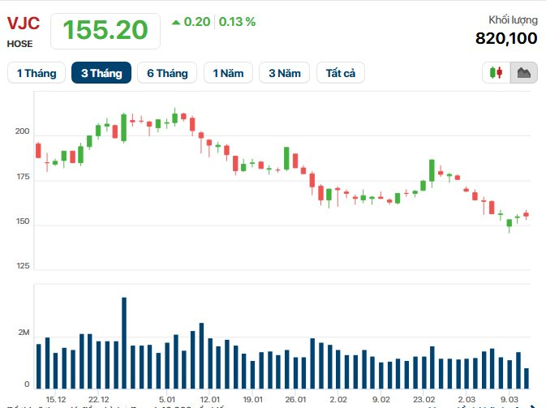This screenshot has height=408, width=546.
Task: Click the 820,100 volume figure
Action: click(505, 38)
